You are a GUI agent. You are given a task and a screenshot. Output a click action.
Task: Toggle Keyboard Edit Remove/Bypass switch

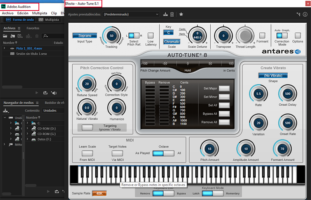tap(163, 193)
